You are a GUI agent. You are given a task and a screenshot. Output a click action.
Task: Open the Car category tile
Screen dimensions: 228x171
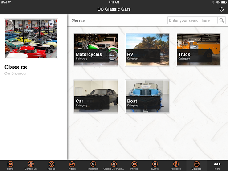tap(96, 96)
